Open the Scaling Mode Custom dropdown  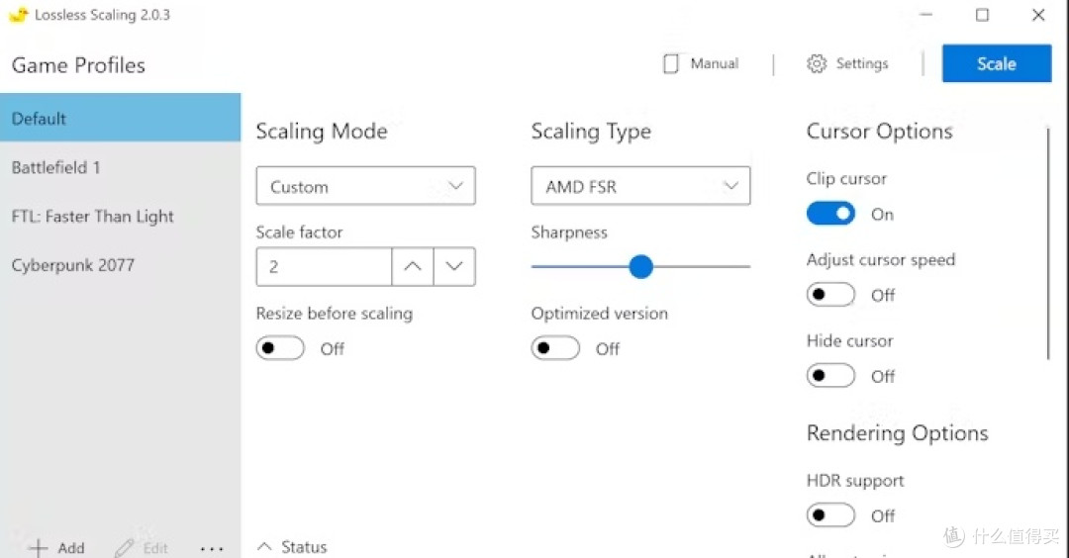coord(365,186)
